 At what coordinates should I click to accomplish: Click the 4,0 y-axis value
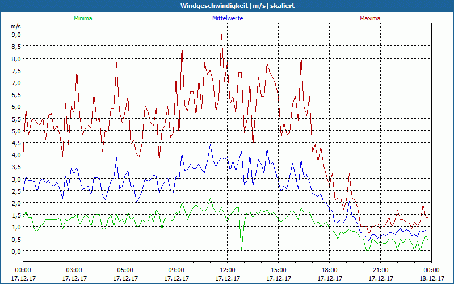click(16, 155)
